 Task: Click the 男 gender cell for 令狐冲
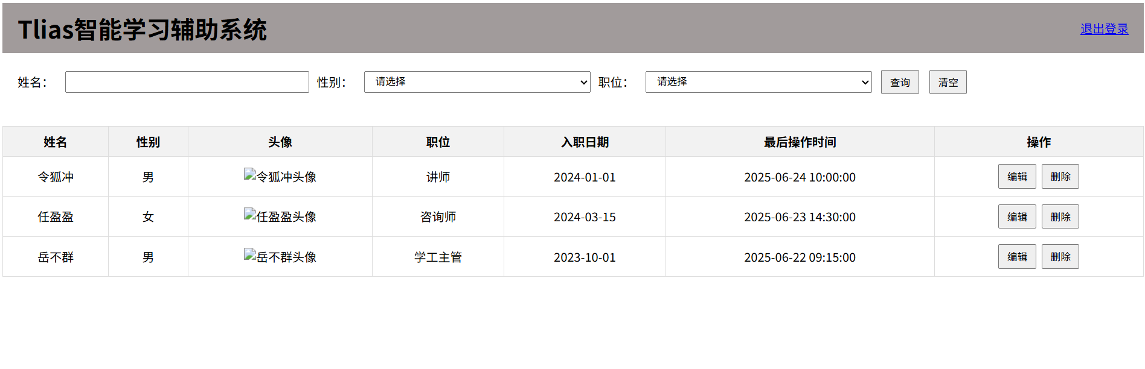(148, 177)
